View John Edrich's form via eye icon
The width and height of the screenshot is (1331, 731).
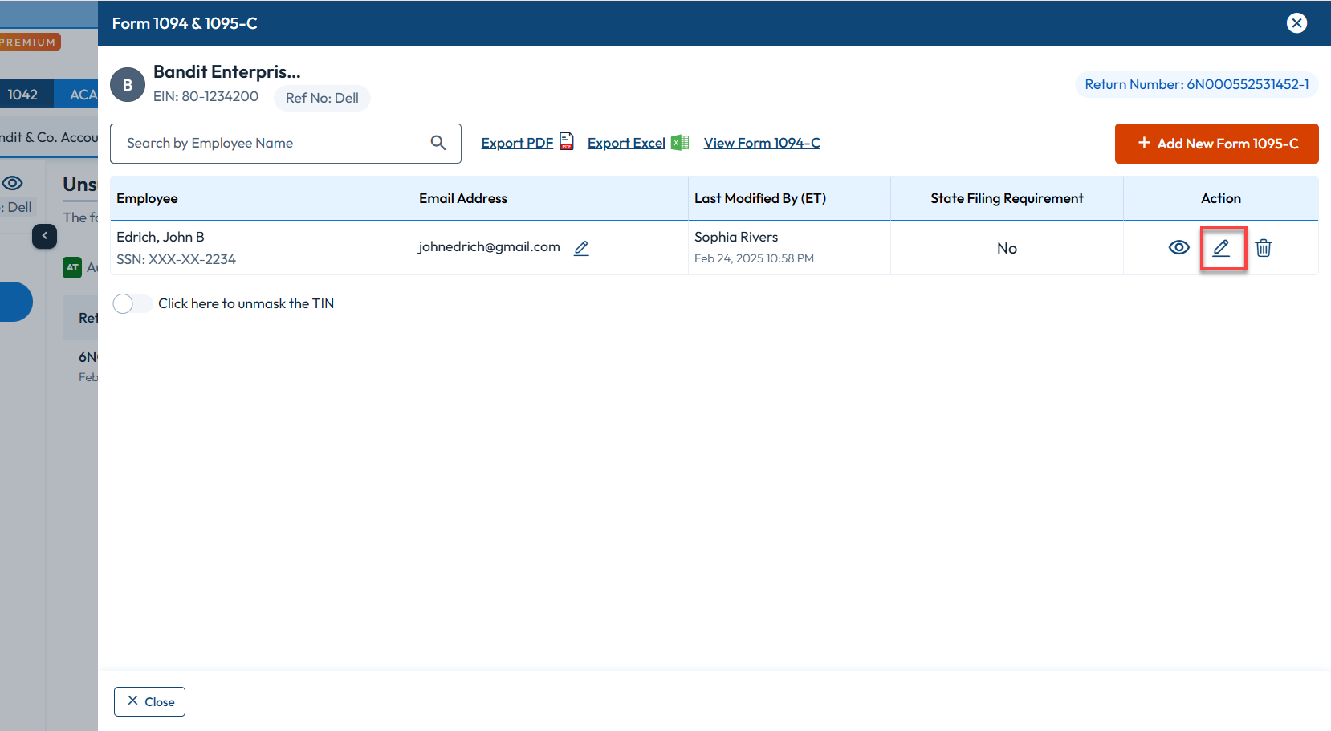tap(1178, 248)
